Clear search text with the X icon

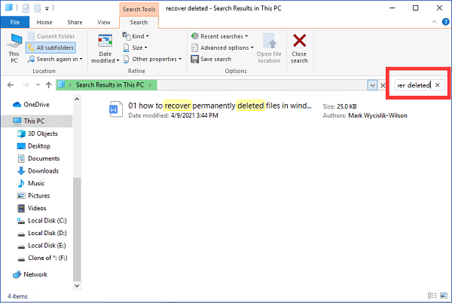(437, 85)
